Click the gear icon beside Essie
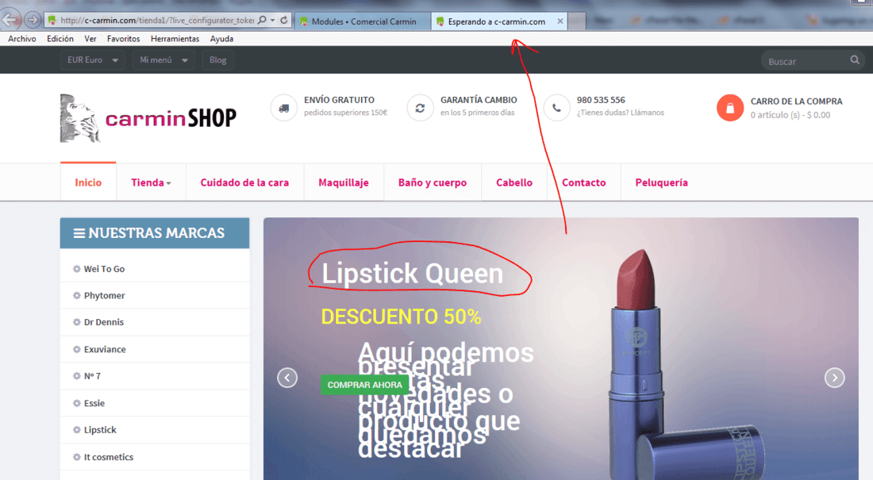This screenshot has width=873, height=480. 77,402
